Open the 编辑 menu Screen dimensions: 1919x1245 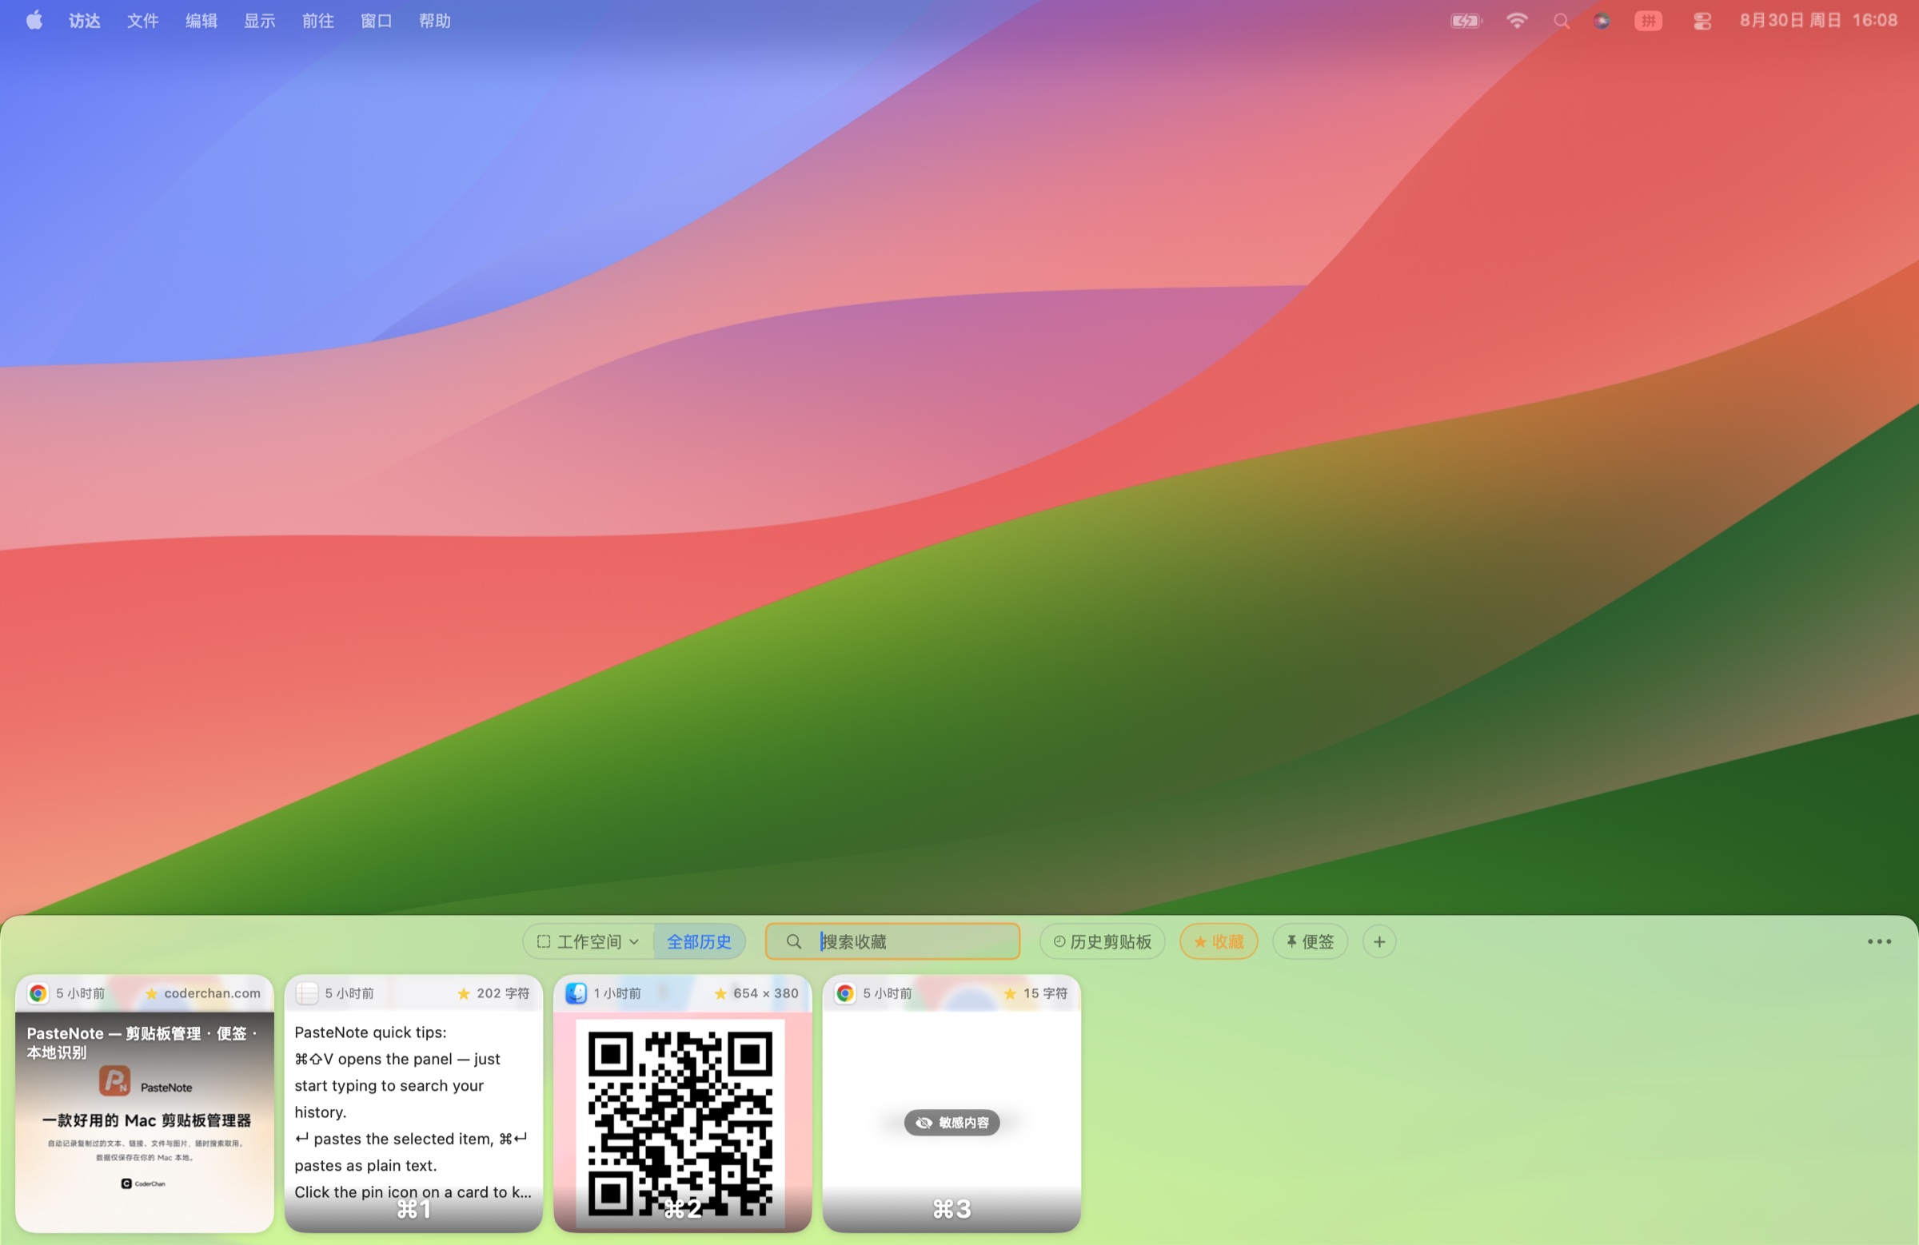tap(201, 21)
